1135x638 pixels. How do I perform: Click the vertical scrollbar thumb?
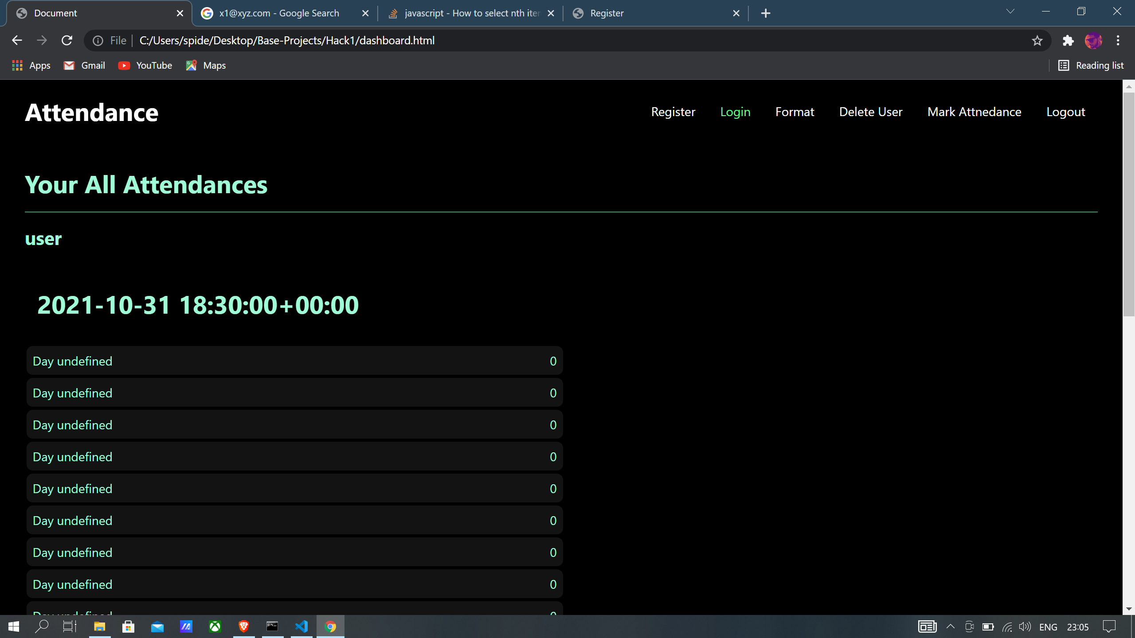(1129, 204)
